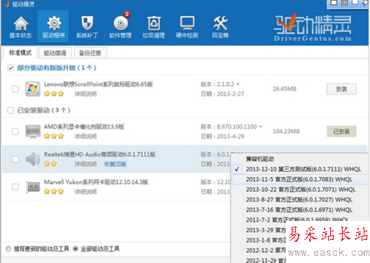370x263 pixels.
Task: Check the Lenovo ScrollPoint driver checkbox
Action: coord(15,89)
